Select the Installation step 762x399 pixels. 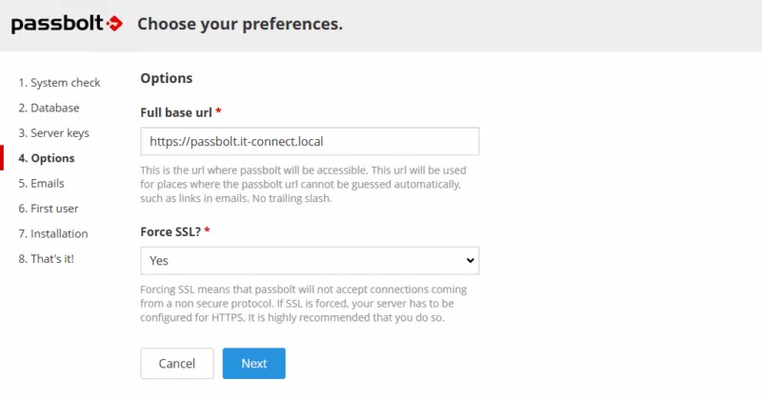(52, 233)
